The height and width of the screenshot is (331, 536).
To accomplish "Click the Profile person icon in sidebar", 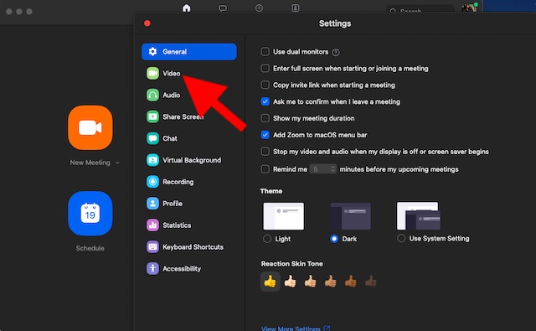I will (152, 204).
